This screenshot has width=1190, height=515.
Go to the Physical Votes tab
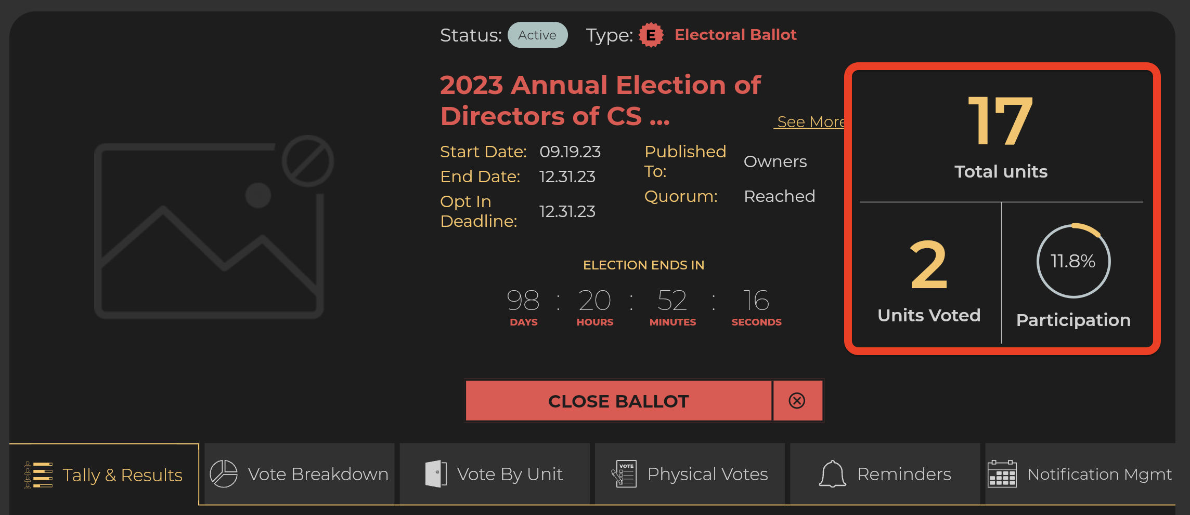point(690,474)
